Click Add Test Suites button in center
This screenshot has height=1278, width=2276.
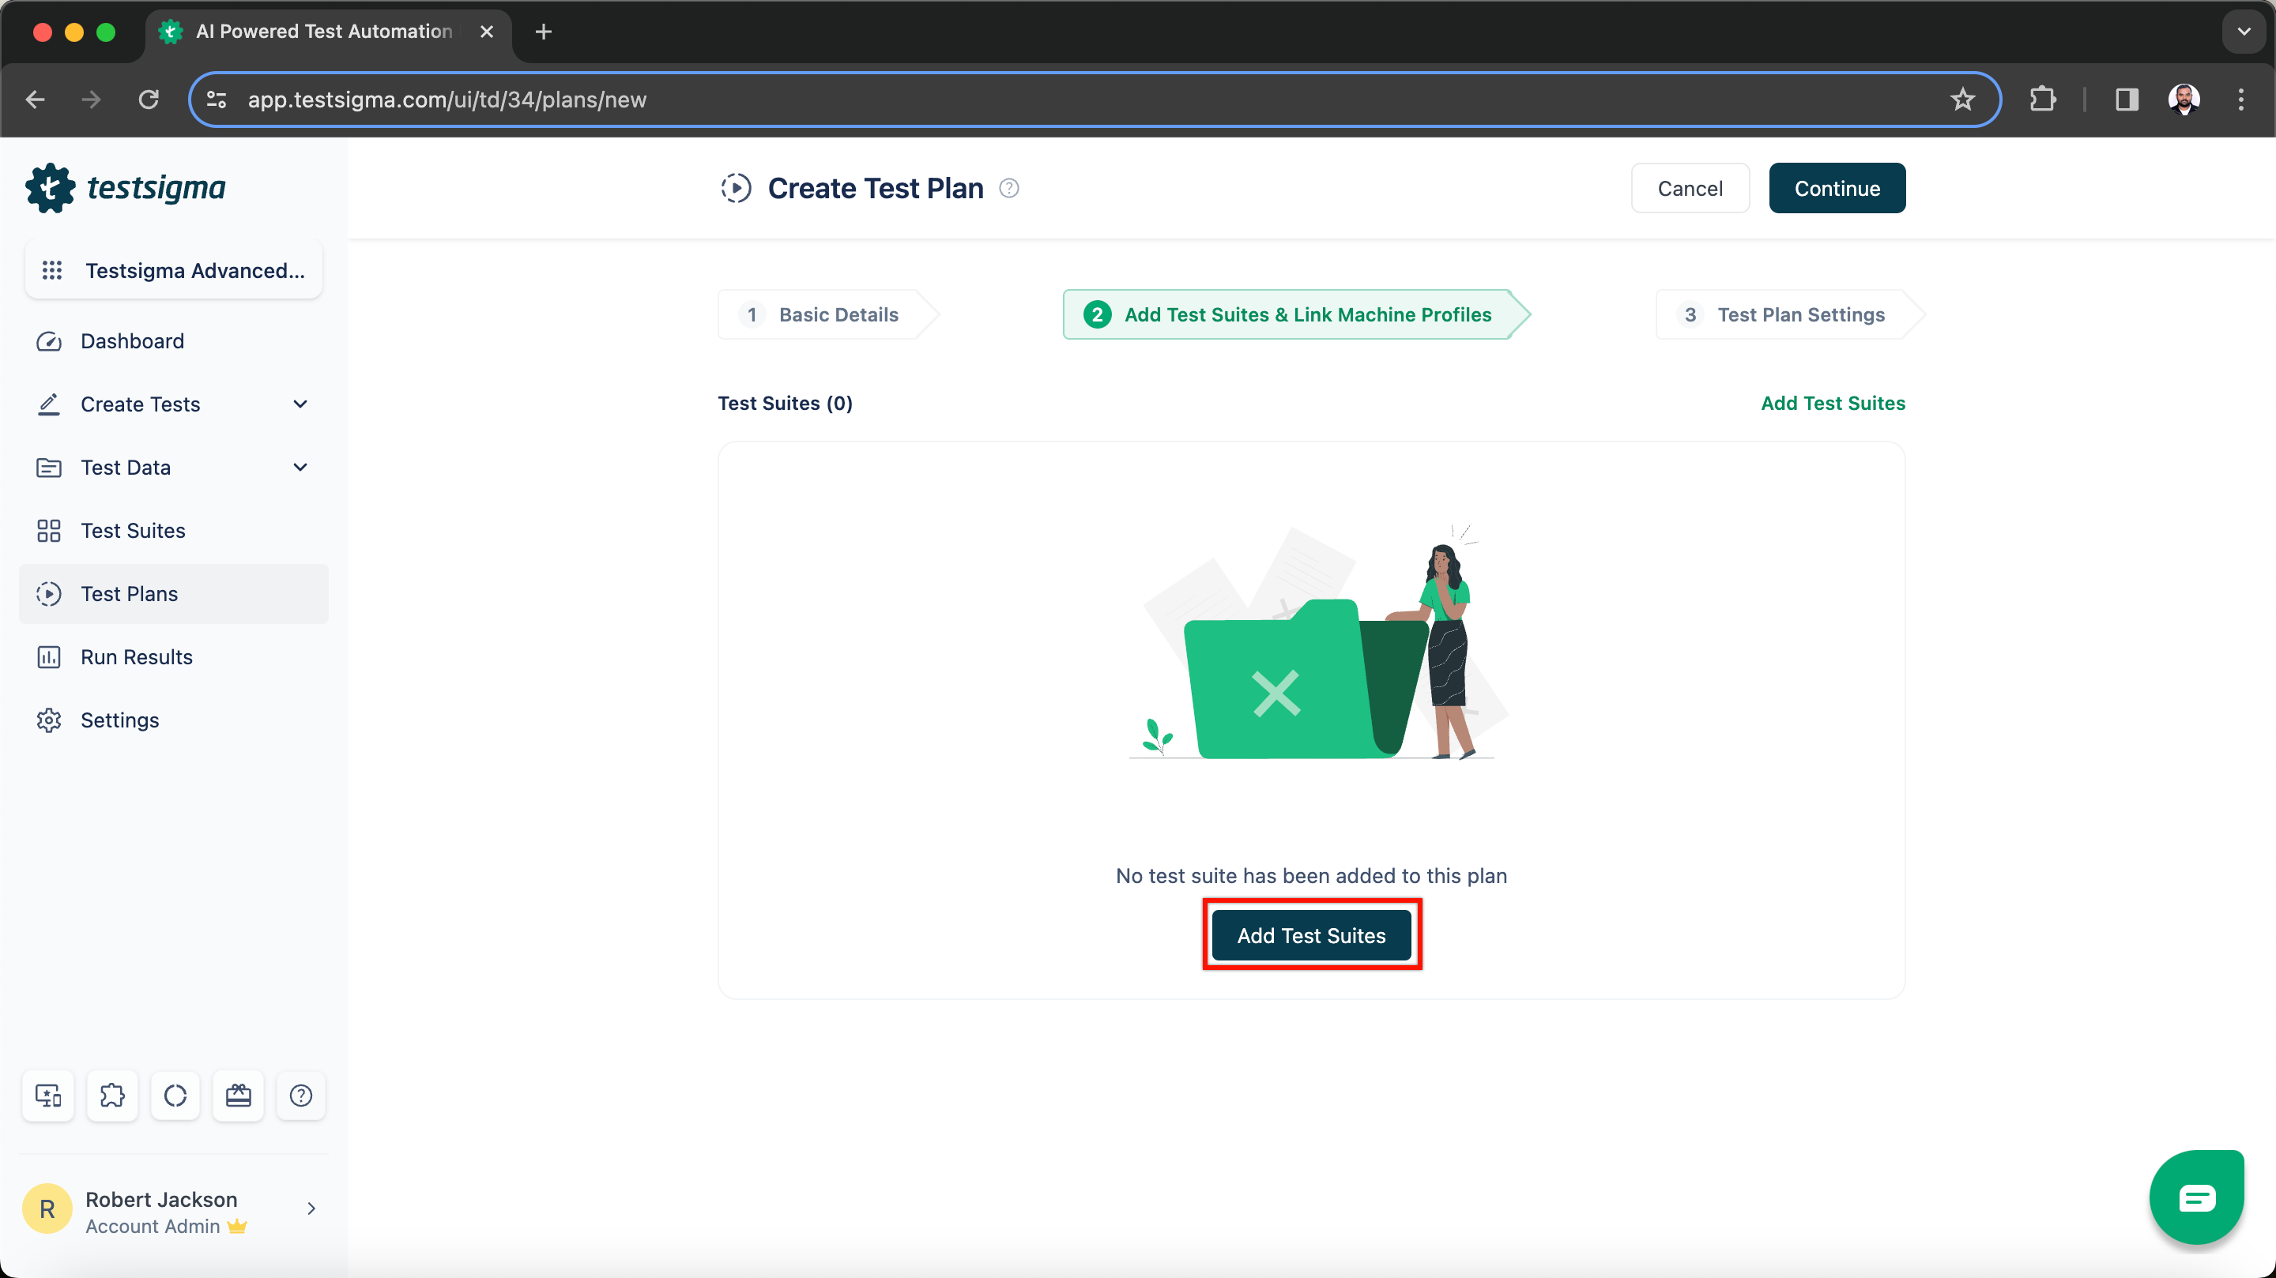tap(1310, 934)
